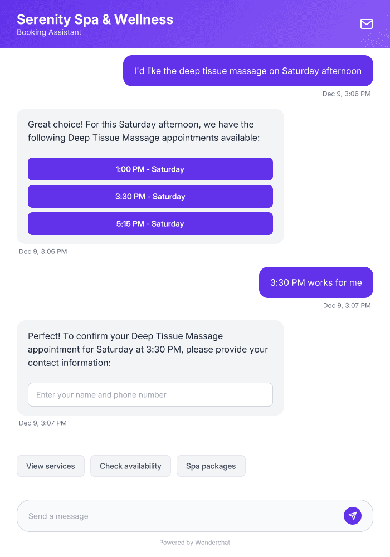
Task: Click the Serenity Spa & Wellness title
Action: [95, 19]
